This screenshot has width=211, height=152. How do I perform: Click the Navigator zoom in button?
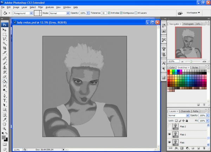pyautogui.click(x=204, y=61)
